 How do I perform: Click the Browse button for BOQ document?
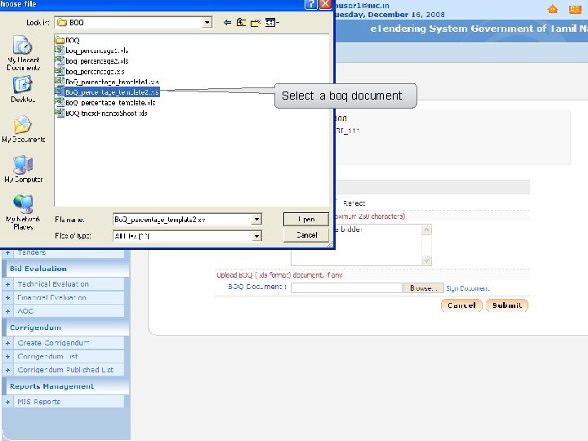423,288
